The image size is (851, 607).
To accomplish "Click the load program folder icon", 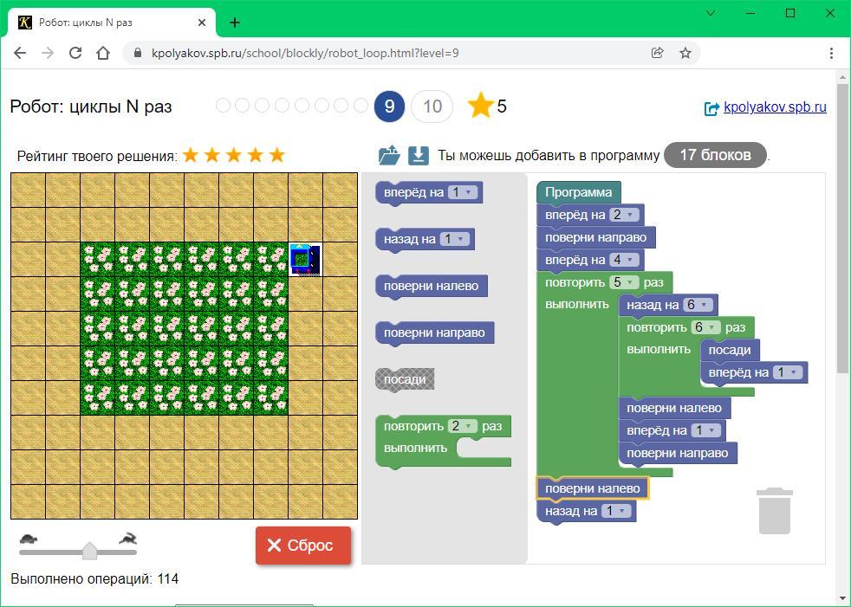I will pos(389,156).
